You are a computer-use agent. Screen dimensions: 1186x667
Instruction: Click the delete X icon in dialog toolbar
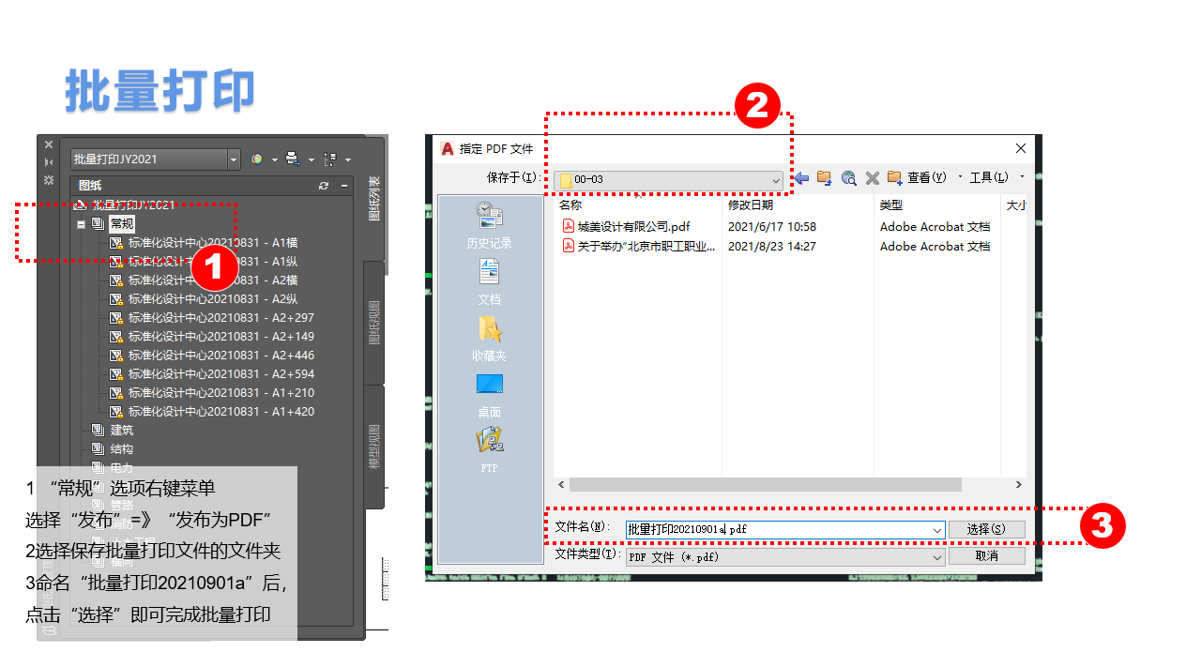[x=872, y=178]
